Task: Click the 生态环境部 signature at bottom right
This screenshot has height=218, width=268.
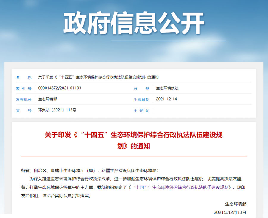Action: pyautogui.click(x=236, y=204)
